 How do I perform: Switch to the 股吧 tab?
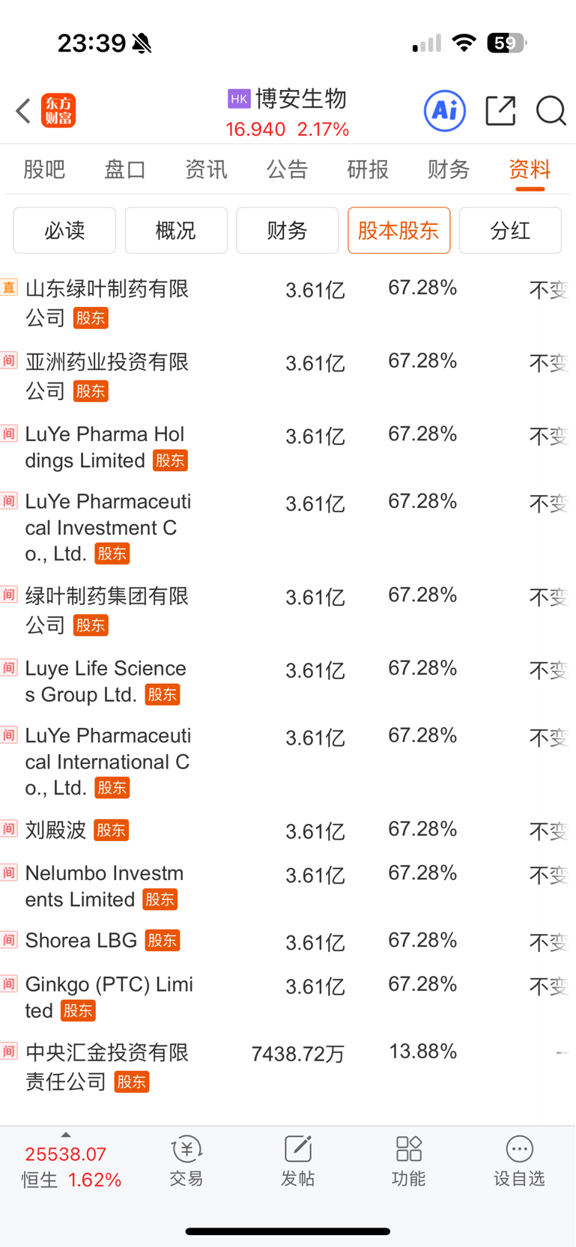44,170
